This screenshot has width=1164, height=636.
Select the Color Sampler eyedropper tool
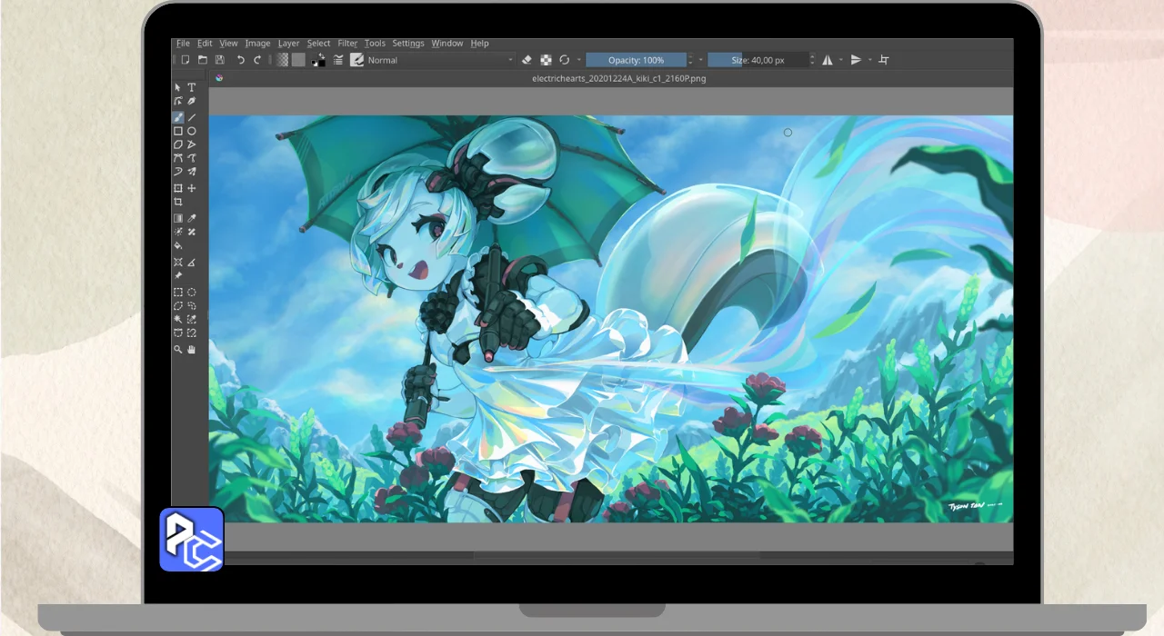click(x=192, y=218)
